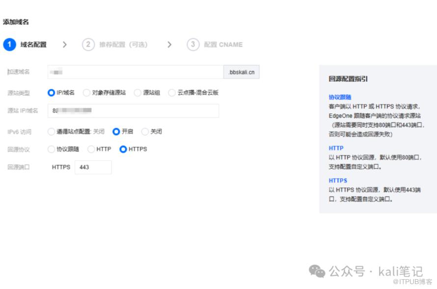
Task: Click step 3 circle icon 配置 CNAME
Action: tap(193, 45)
